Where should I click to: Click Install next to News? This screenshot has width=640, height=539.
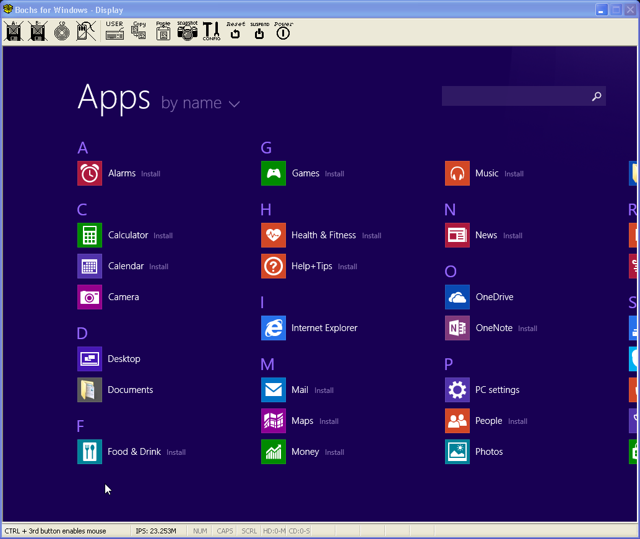[512, 236]
